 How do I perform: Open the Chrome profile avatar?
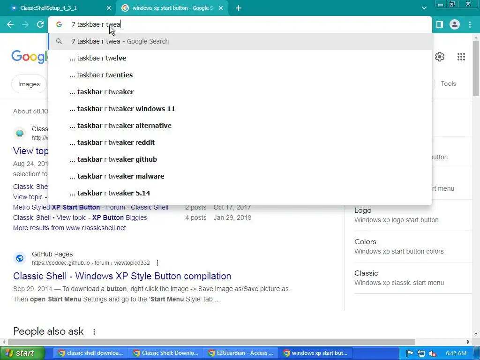coord(455,24)
